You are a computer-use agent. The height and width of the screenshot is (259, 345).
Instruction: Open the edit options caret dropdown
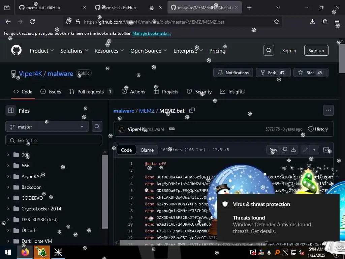coord(314,150)
